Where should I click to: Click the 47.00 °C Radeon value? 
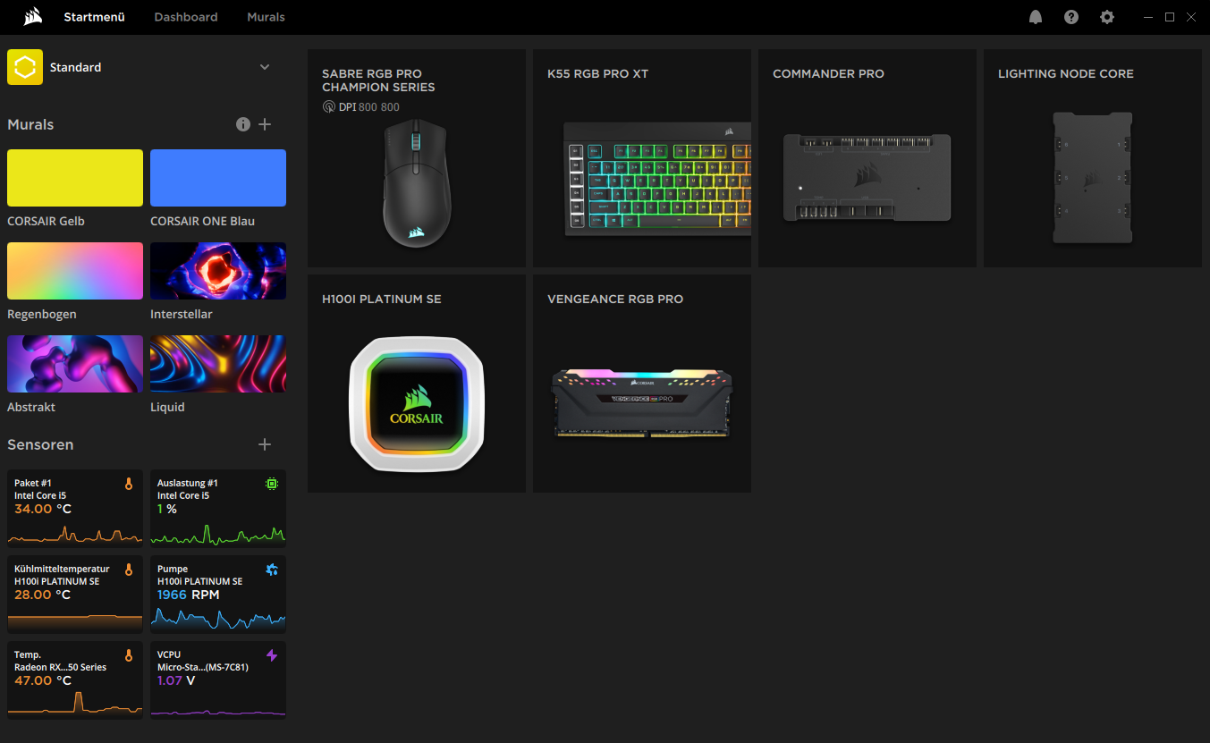[x=43, y=680]
